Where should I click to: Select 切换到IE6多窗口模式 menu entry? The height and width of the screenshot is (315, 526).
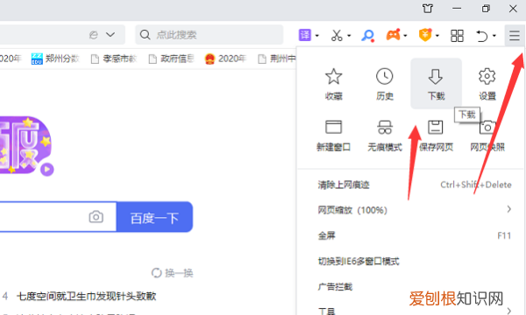410,261
